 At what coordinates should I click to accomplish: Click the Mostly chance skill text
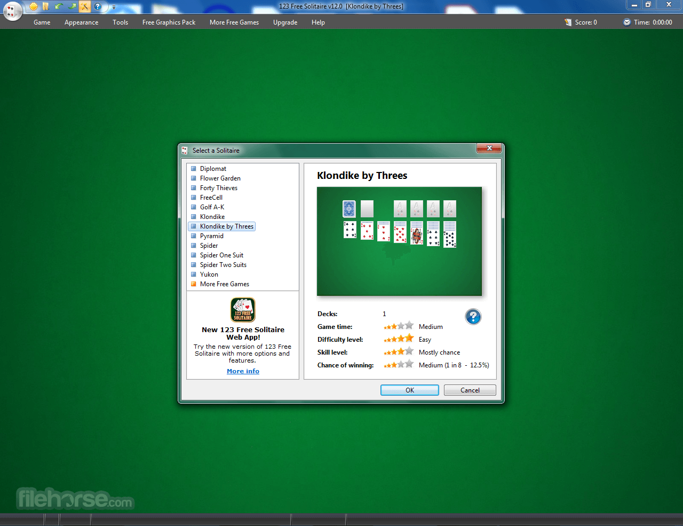[439, 352]
